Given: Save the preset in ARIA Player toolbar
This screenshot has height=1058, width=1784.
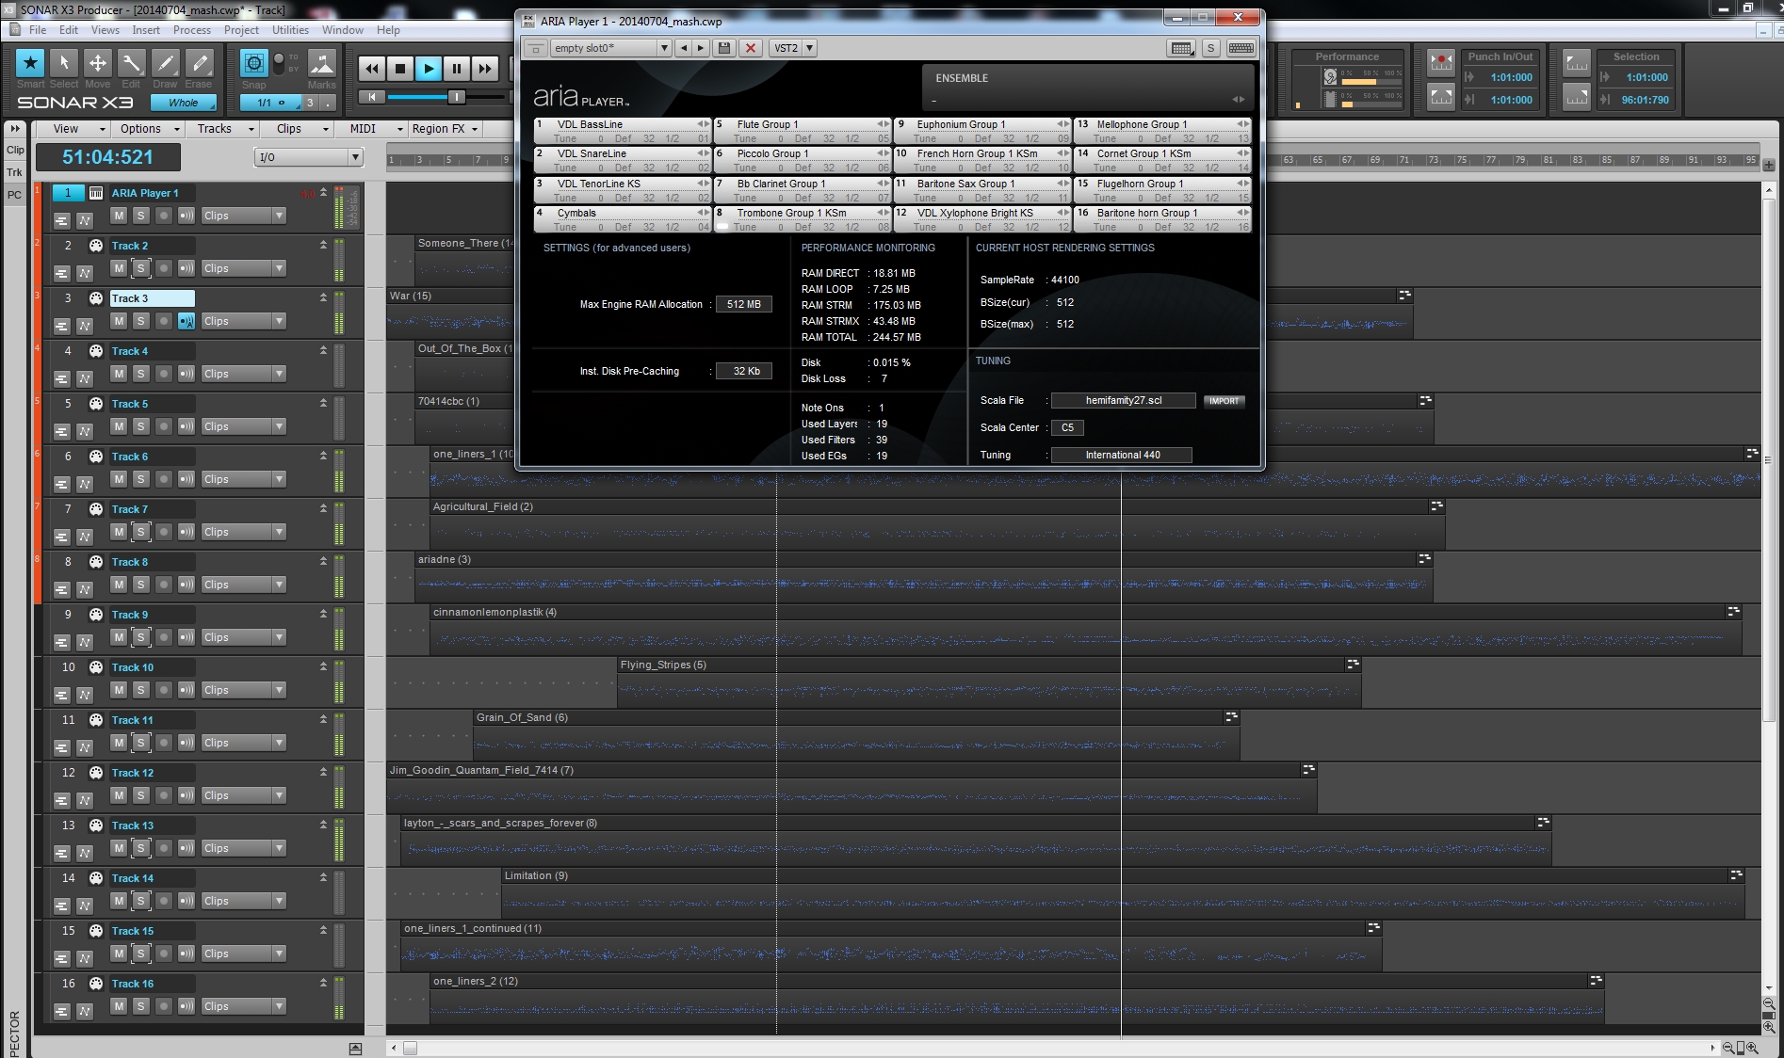Looking at the screenshot, I should 724,48.
